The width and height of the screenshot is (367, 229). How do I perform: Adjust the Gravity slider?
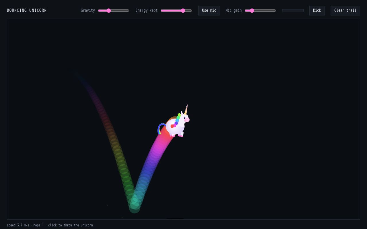(x=114, y=11)
